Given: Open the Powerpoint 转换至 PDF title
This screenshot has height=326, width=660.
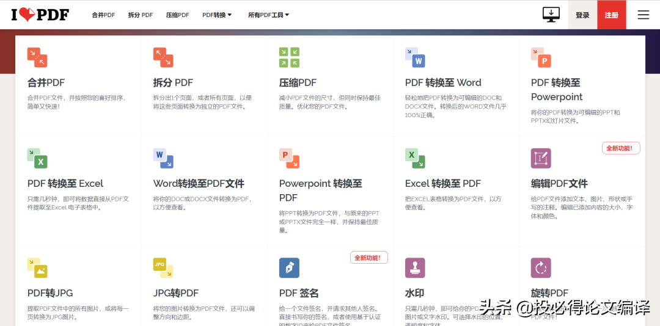Looking at the screenshot, I should pos(320,190).
